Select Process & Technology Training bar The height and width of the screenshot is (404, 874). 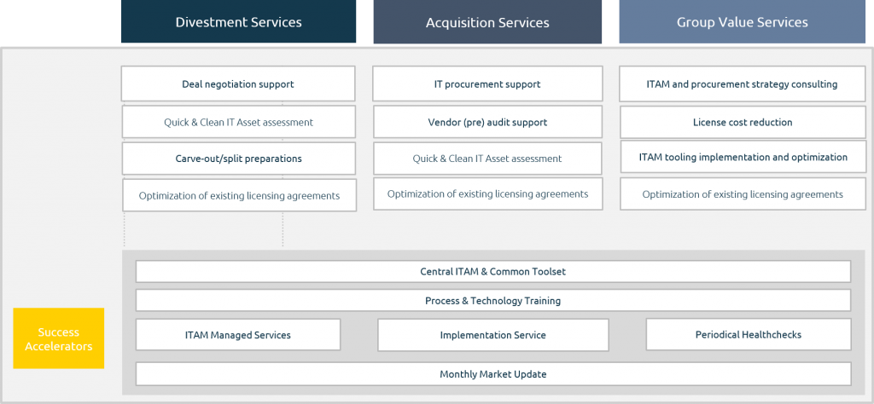[493, 301]
